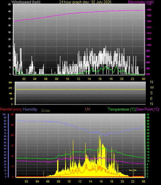Viewport: 161px width, 185px height.
Task: Click the yellow wind direction line
Action: [x=81, y=89]
